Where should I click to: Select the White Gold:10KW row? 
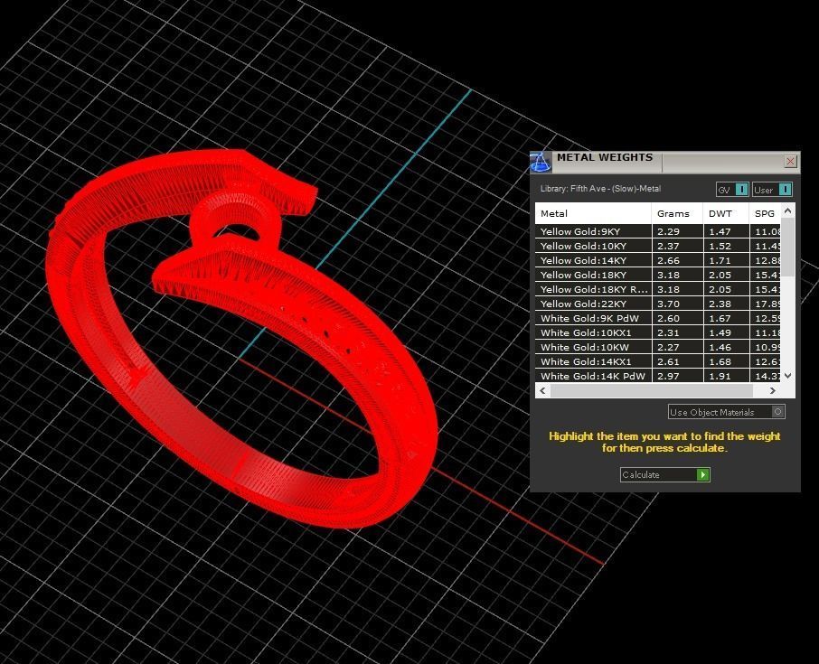[x=658, y=347]
